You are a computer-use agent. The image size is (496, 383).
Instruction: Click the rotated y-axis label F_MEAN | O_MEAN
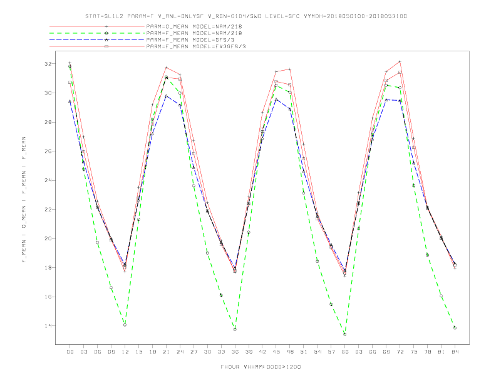coord(24,200)
